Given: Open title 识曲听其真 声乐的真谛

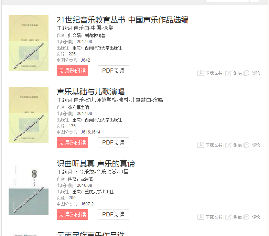Looking at the screenshot, I should tap(96, 163).
